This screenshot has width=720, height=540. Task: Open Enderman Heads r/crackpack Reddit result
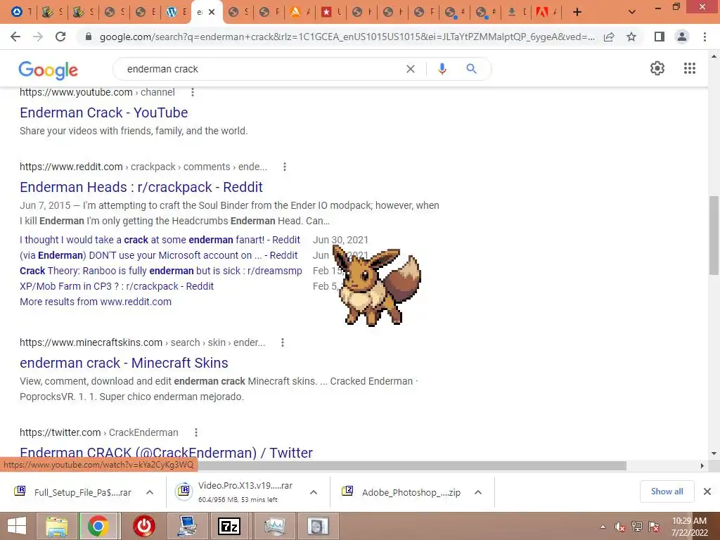141,187
